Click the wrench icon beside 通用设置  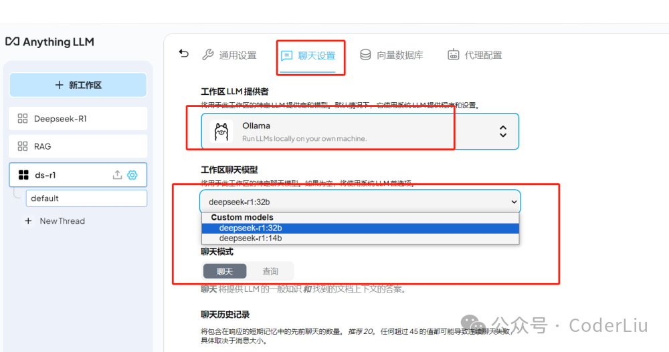click(x=208, y=55)
